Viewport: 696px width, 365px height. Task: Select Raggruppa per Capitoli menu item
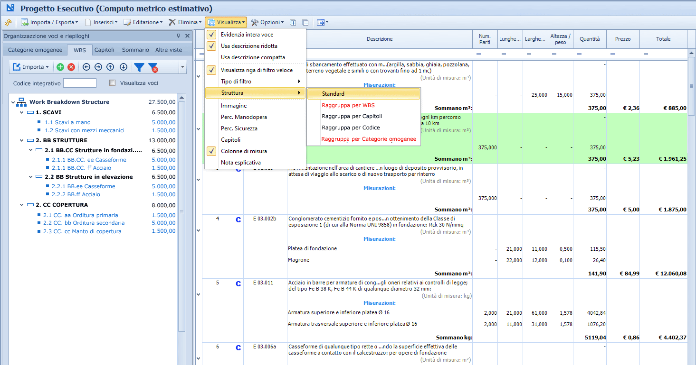pos(352,116)
